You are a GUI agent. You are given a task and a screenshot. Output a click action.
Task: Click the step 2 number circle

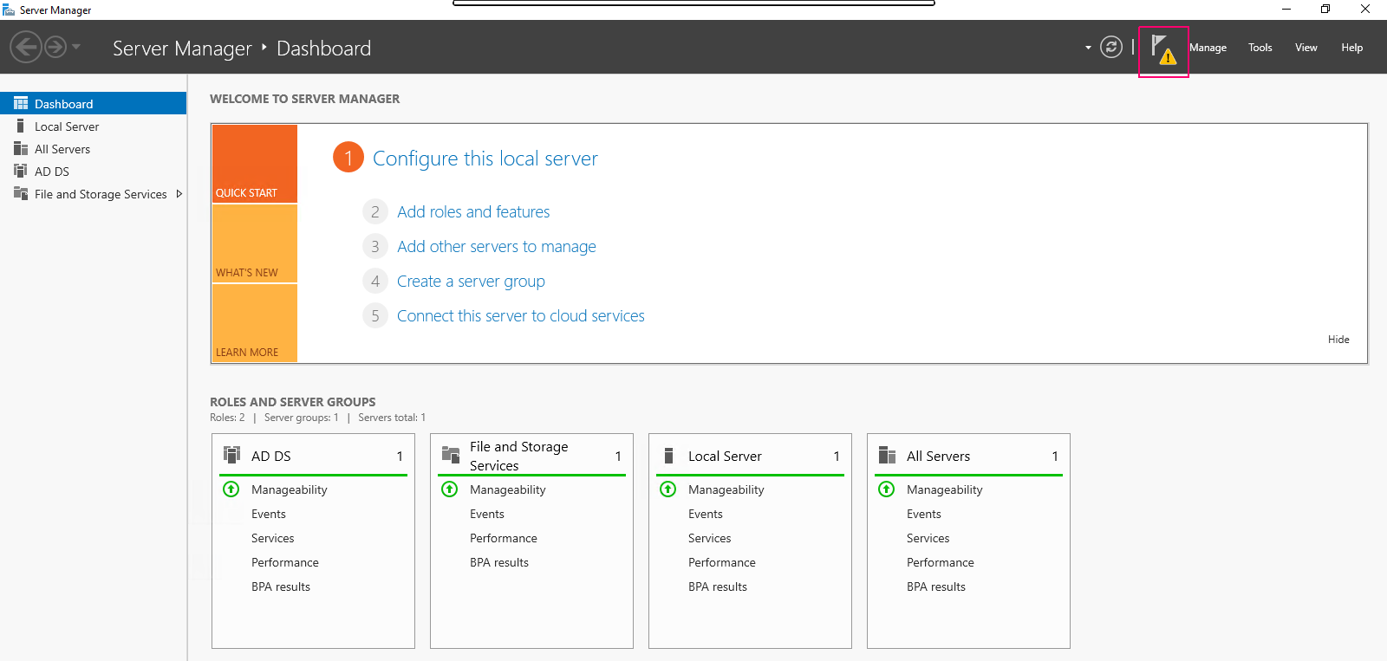tap(374, 211)
